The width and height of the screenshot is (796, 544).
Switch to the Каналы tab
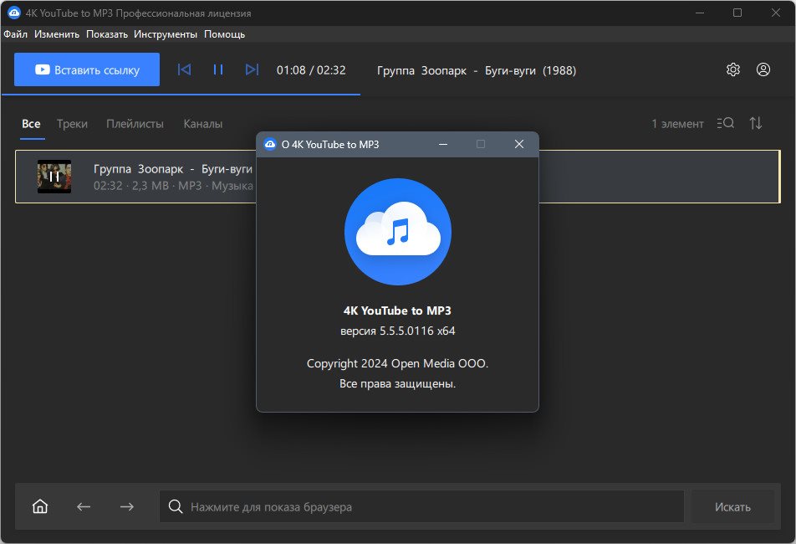pos(202,124)
